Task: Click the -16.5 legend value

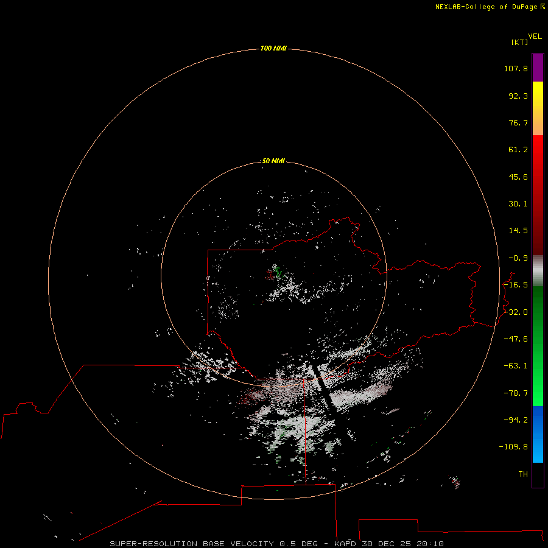Action: pos(516,285)
